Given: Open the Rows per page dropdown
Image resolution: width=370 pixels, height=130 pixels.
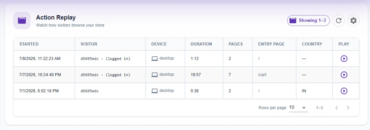Looking at the screenshot, I should pyautogui.click(x=298, y=107).
